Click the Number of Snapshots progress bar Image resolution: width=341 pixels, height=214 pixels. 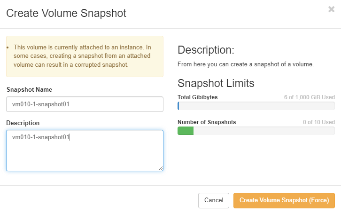point(256,131)
